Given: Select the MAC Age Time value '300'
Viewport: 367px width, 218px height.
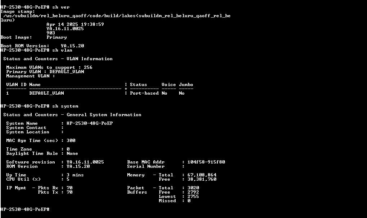Looking at the screenshot, I should click(x=71, y=141).
